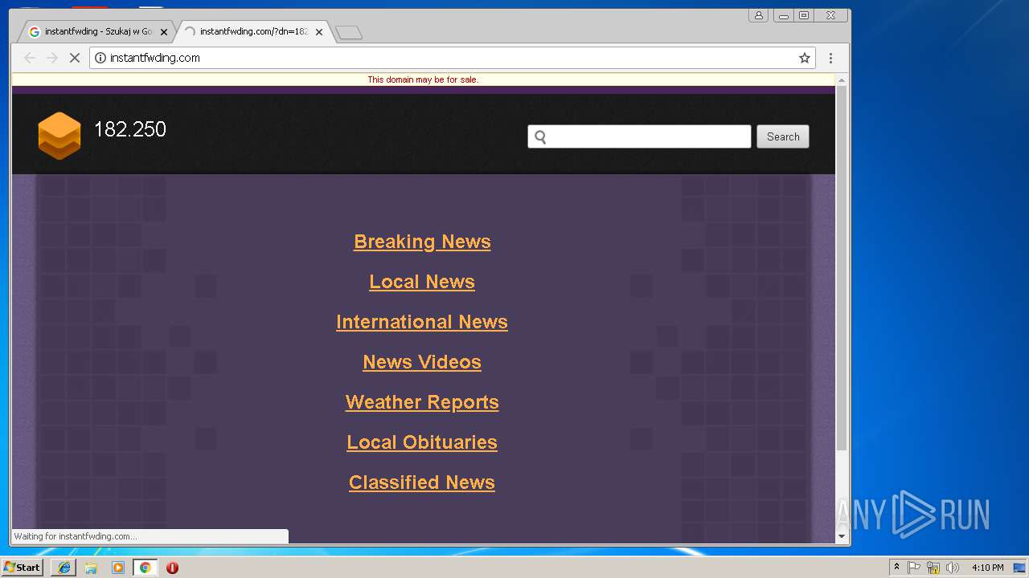
Task: Close the Google search tab
Action: click(164, 32)
